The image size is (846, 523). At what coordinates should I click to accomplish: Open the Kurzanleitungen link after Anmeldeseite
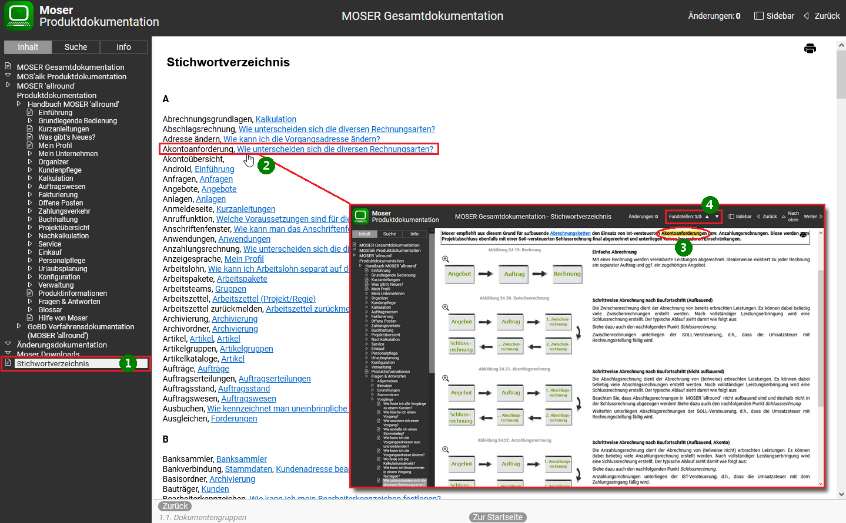[x=246, y=209]
